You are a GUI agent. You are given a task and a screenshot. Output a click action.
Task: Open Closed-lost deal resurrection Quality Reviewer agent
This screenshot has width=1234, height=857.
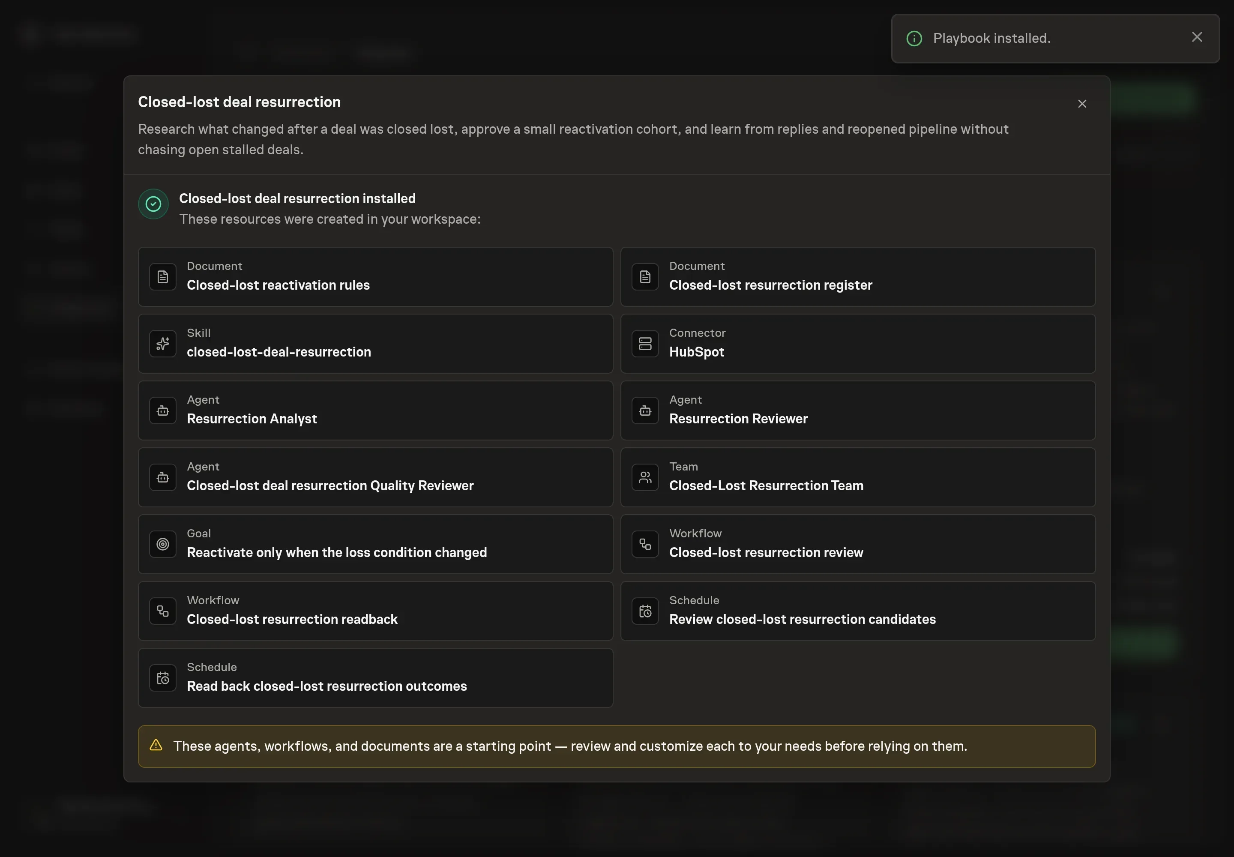click(375, 477)
